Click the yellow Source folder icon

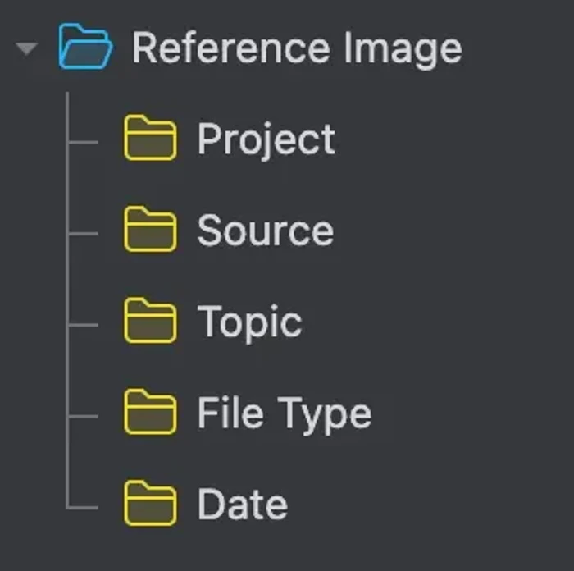click(150, 231)
